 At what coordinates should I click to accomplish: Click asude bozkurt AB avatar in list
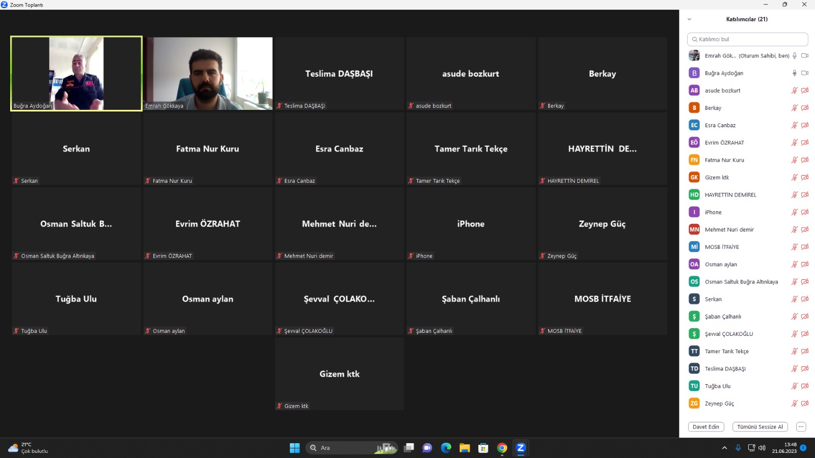click(694, 91)
